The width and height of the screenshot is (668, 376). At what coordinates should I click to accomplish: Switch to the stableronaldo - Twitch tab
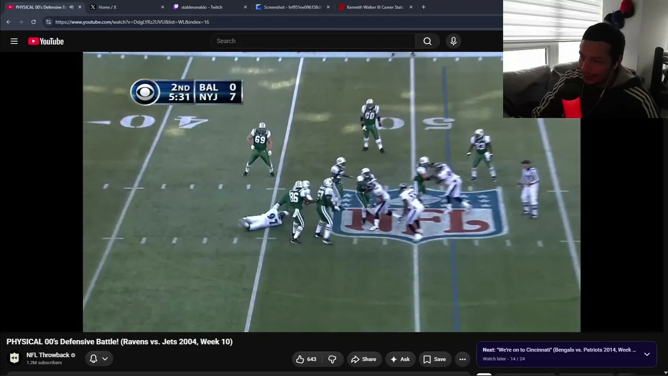coord(209,7)
